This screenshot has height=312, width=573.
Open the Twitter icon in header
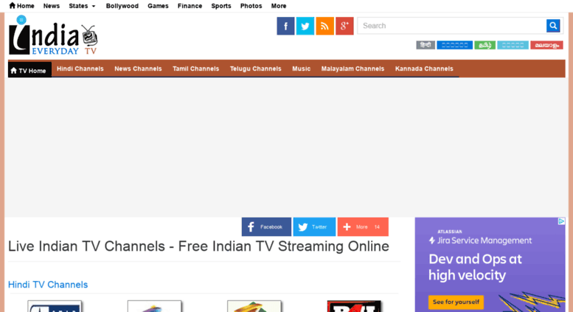(305, 27)
